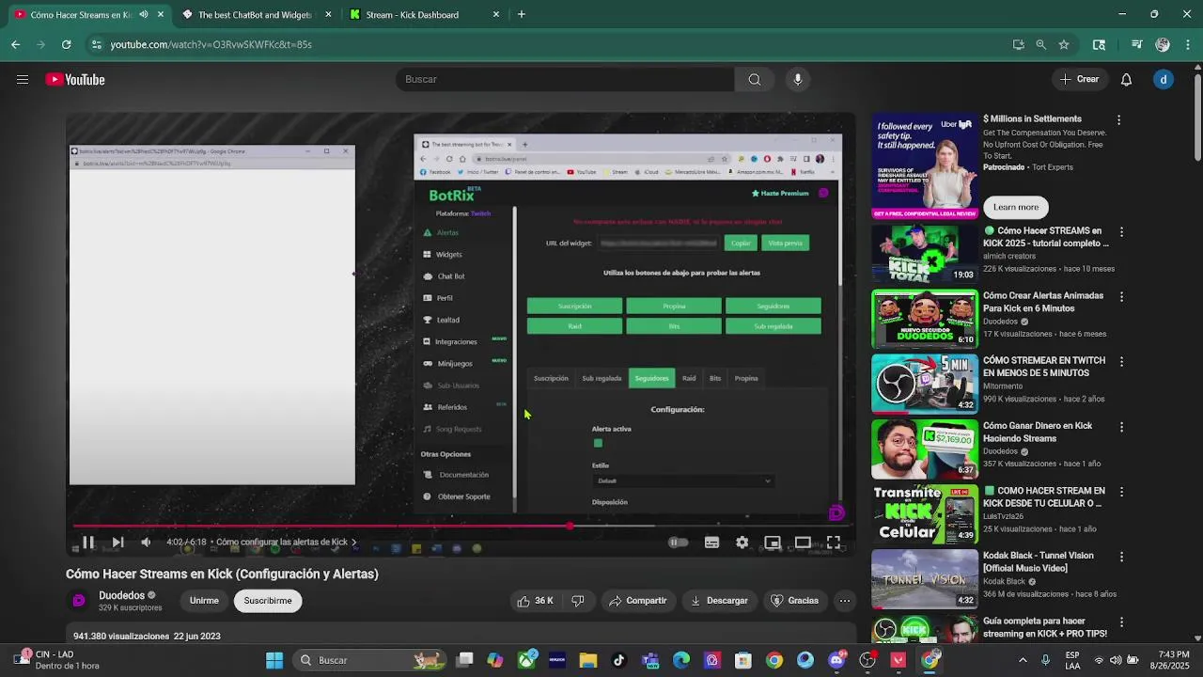Turn on subtitles in the player

711,543
